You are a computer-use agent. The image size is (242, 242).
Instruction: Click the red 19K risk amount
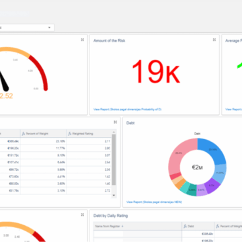click(155, 71)
